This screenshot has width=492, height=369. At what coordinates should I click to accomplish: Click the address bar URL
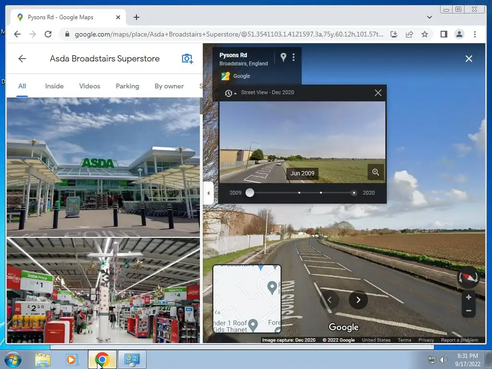229,34
